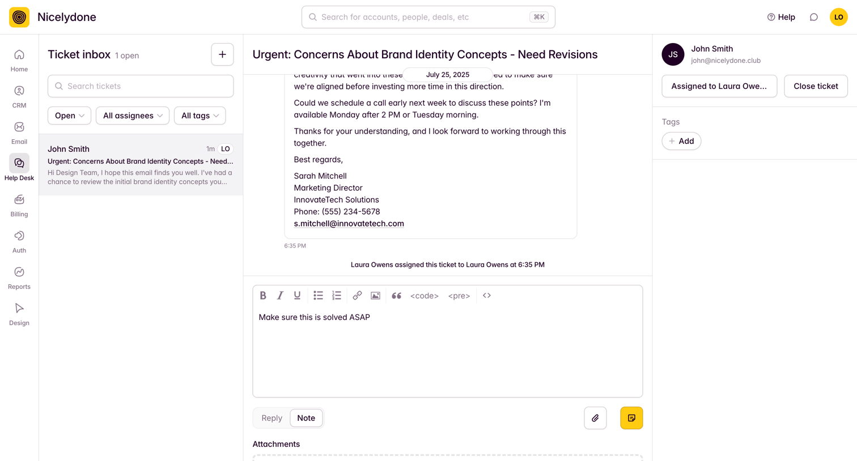Click the Phone: (555) 234-5678 line
Screen dimensions: 857x461
337,212
